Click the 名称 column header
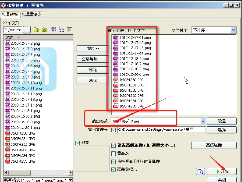The height and width of the screenshot is (182, 242). coord(38,37)
